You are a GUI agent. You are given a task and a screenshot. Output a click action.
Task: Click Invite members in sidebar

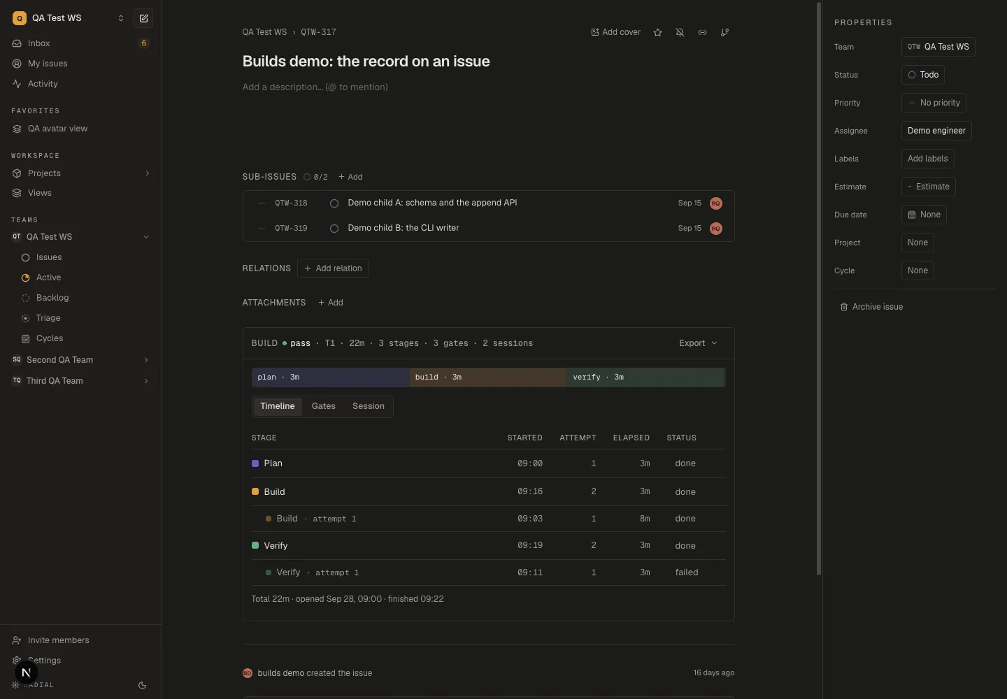click(x=80, y=640)
